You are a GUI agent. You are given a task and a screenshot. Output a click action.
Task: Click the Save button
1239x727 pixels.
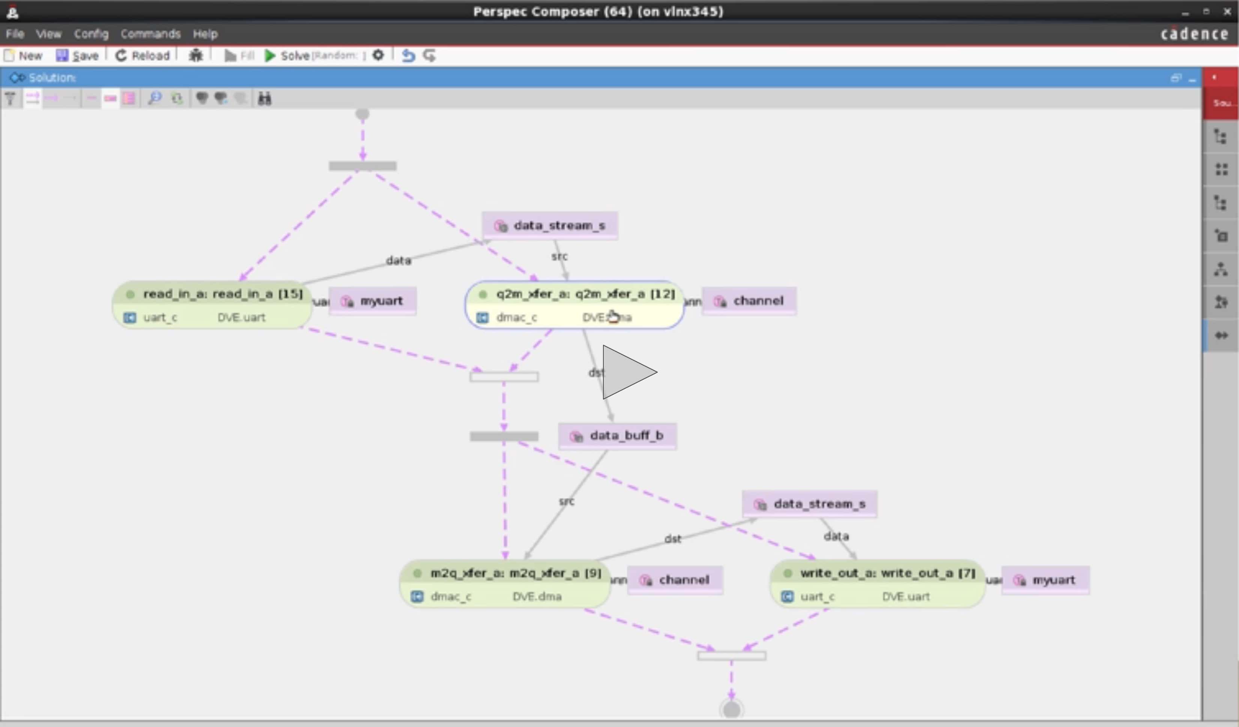[x=77, y=56]
